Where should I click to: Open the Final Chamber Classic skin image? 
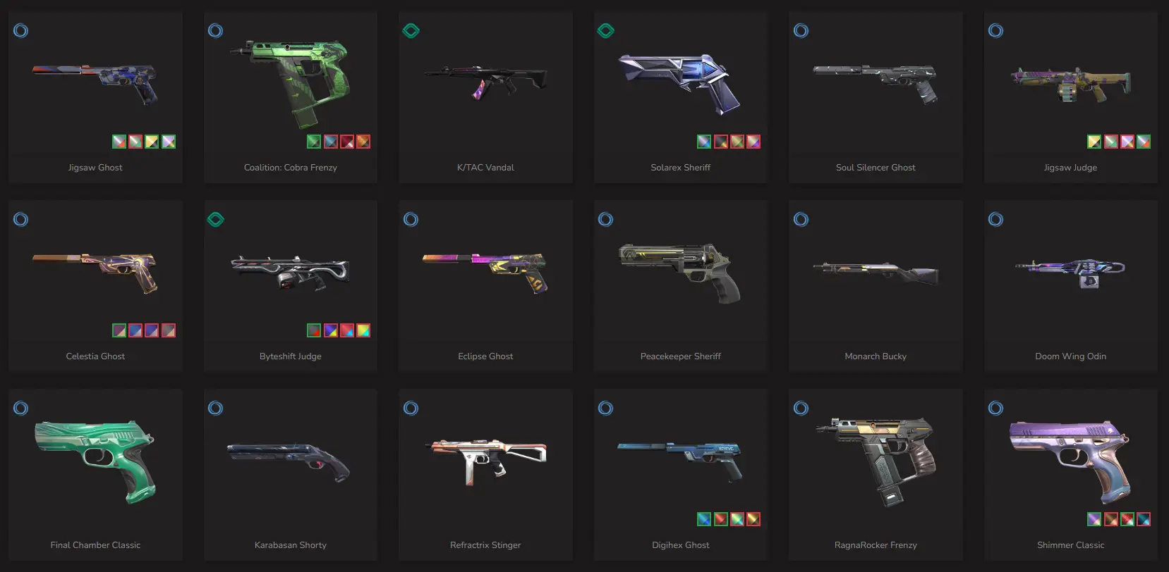coord(95,462)
